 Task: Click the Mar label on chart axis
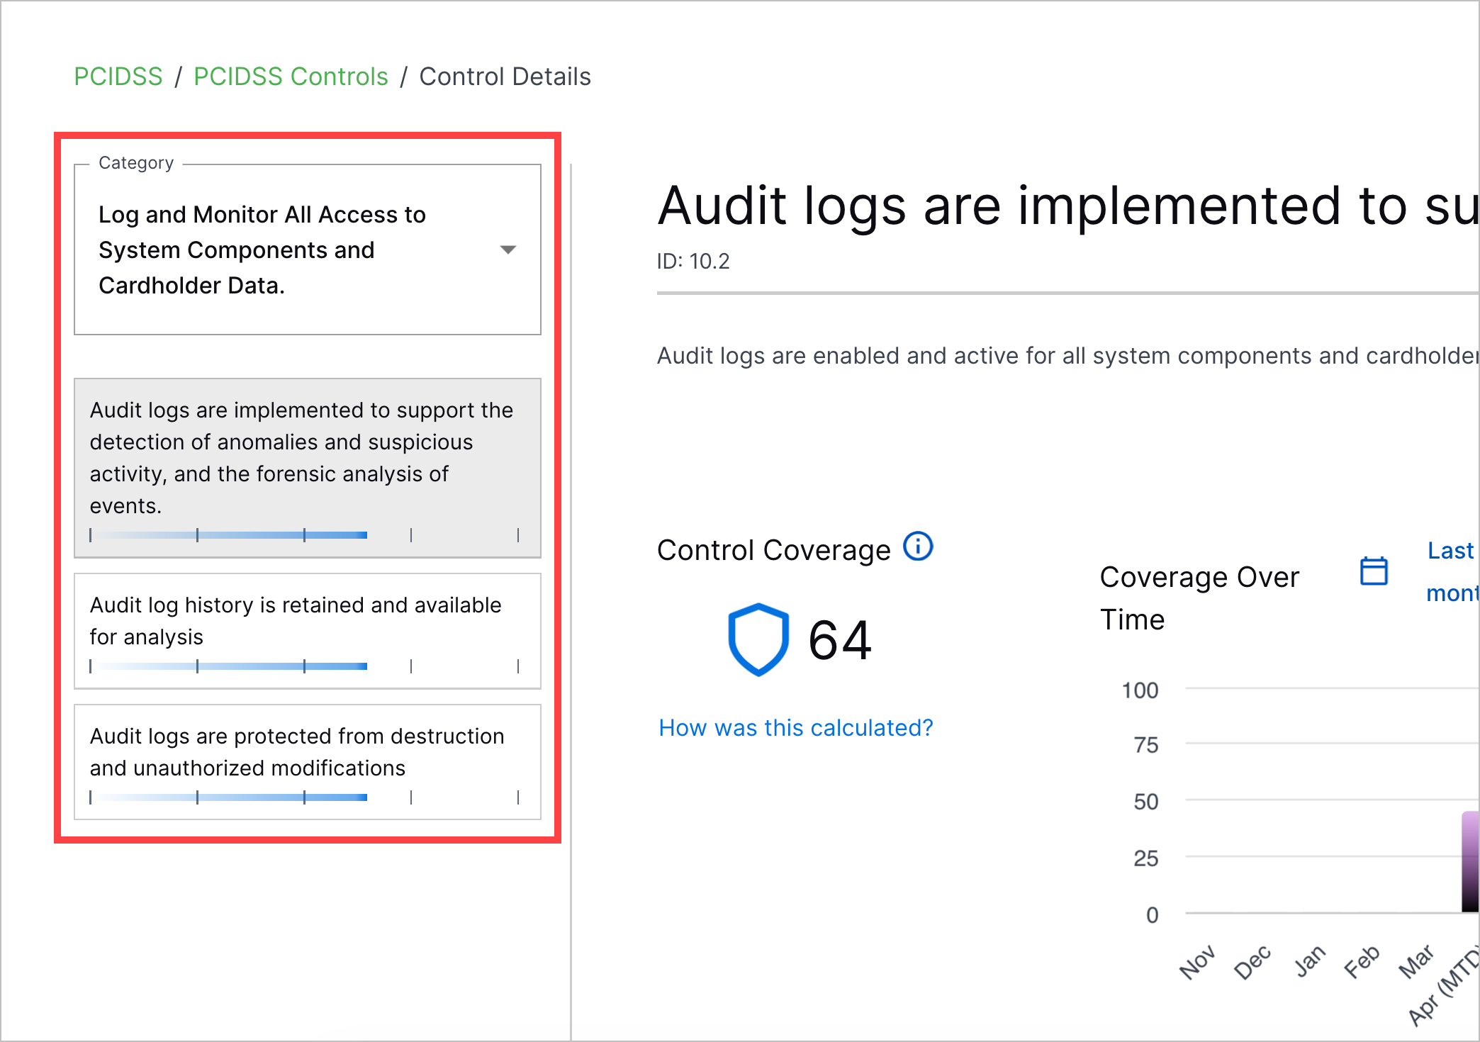1416,961
